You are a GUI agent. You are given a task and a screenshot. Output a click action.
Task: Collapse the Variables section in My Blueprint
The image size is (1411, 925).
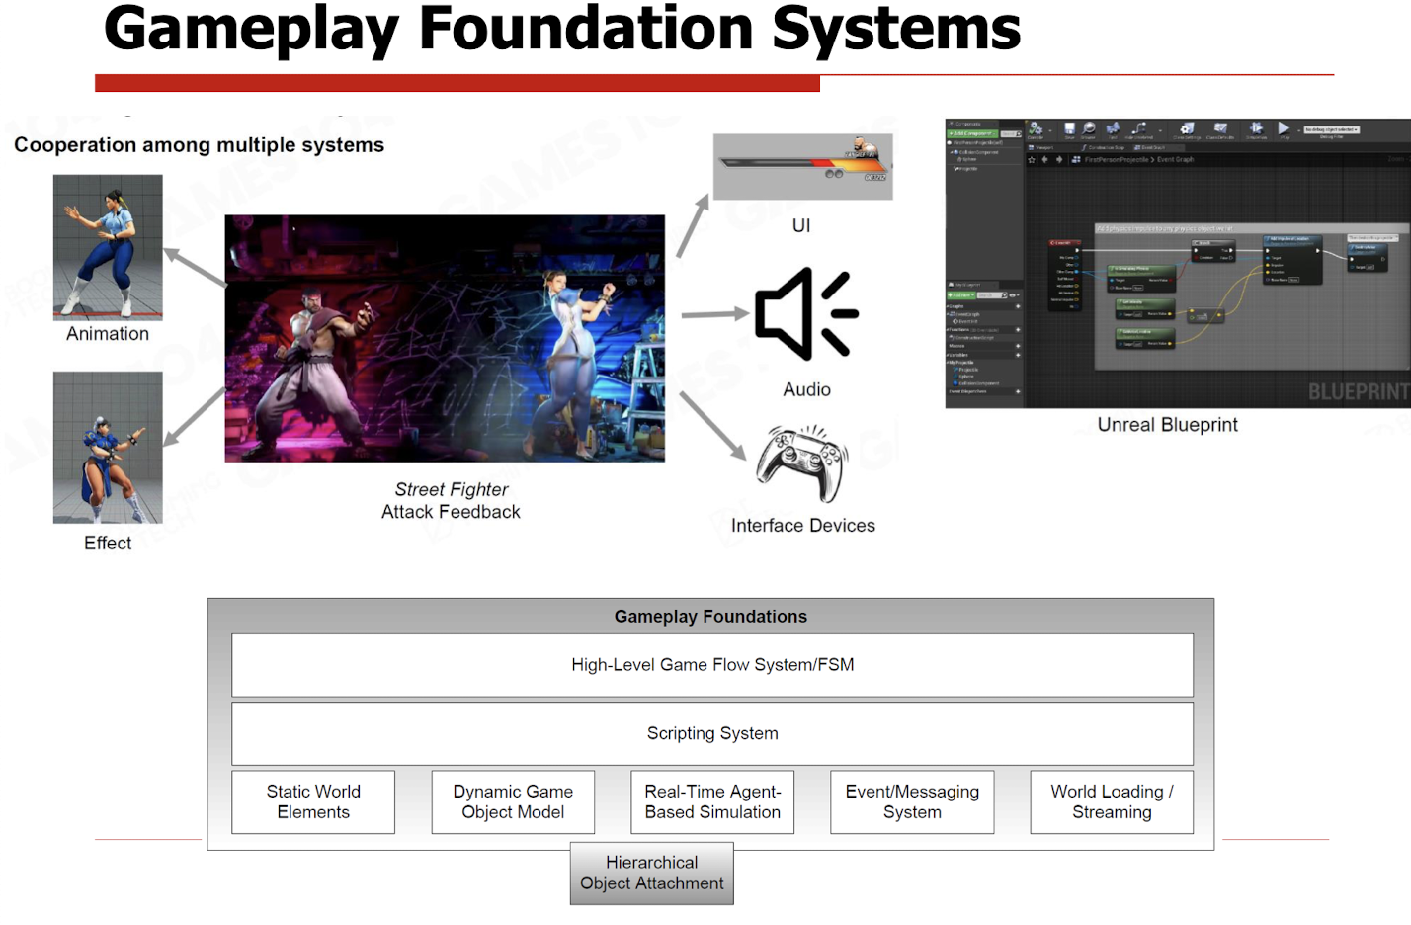click(x=948, y=355)
